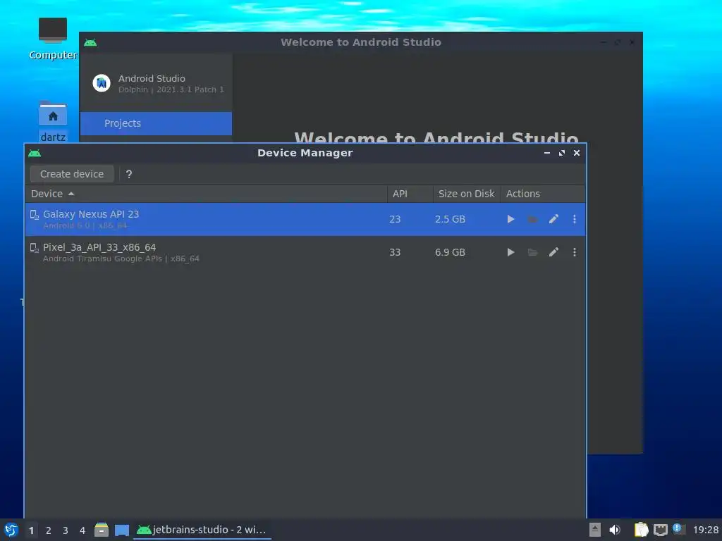Viewport: 722px width, 541px height.
Task: Sort by the API column header
Action: pyautogui.click(x=410, y=194)
